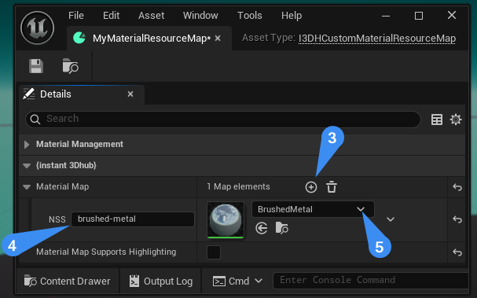Open the Help menu
This screenshot has width=477, height=298.
pyautogui.click(x=292, y=15)
